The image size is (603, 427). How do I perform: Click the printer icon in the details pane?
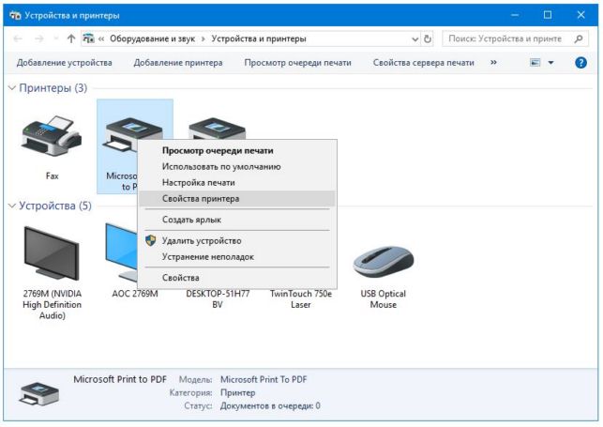38,393
